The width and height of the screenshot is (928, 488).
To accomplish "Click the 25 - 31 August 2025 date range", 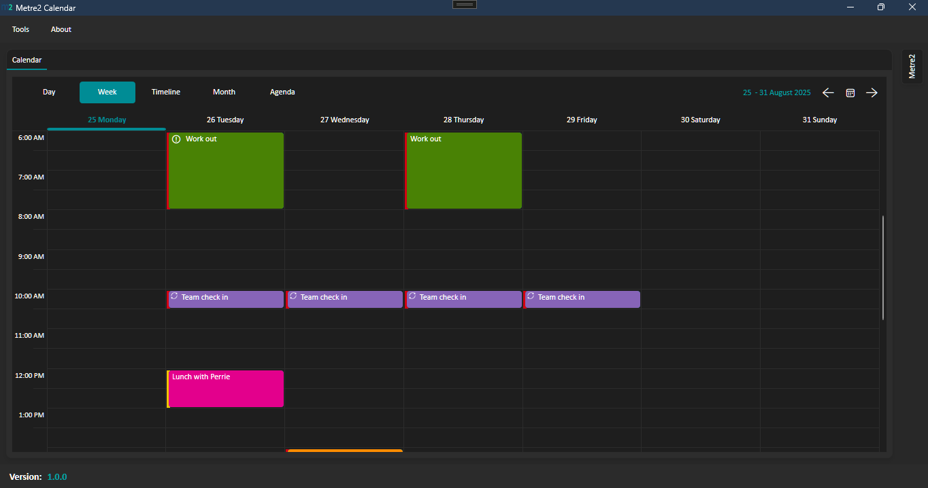I will click(x=777, y=92).
